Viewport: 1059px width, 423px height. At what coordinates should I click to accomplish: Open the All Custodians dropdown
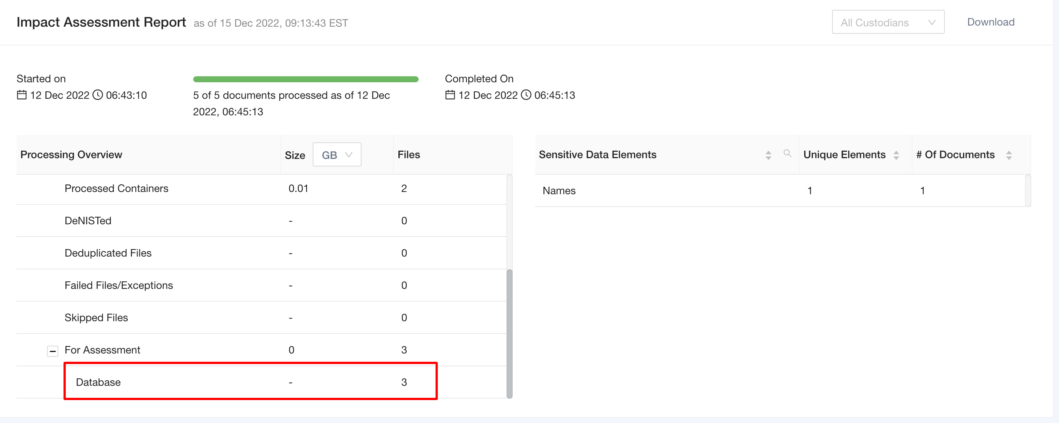pyautogui.click(x=888, y=22)
